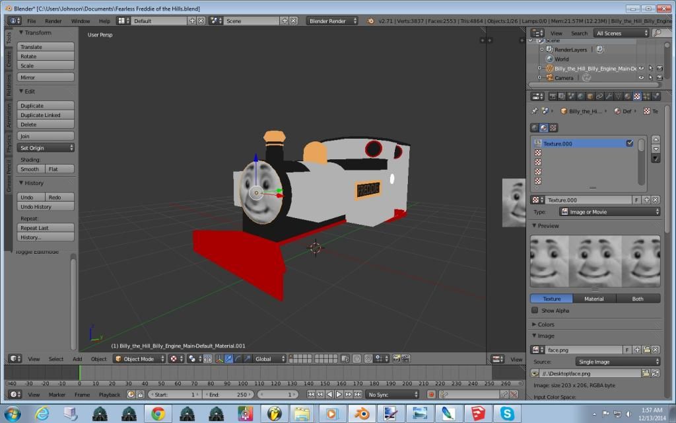
Task: Open the World properties tab icon
Action: (580, 96)
